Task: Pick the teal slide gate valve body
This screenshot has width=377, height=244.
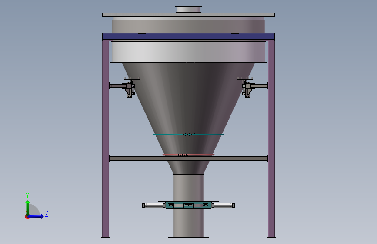Action: (189, 205)
